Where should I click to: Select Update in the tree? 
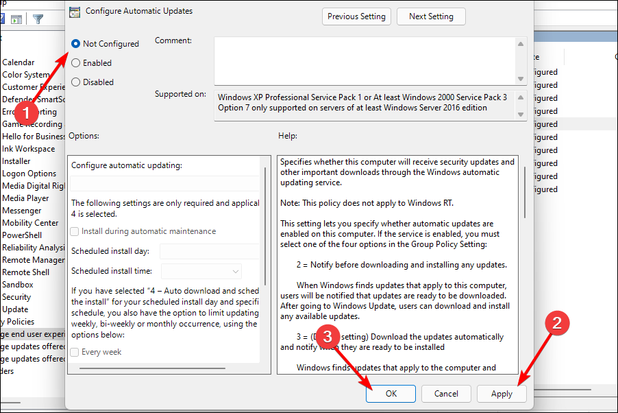click(x=15, y=309)
